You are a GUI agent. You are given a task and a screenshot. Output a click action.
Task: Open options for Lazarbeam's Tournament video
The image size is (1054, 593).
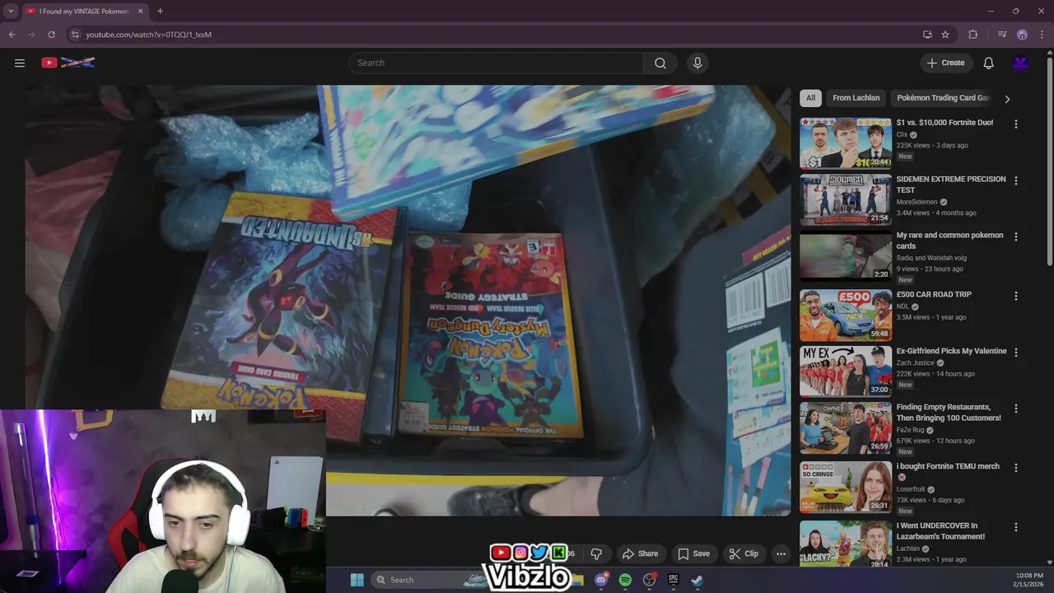click(1015, 527)
